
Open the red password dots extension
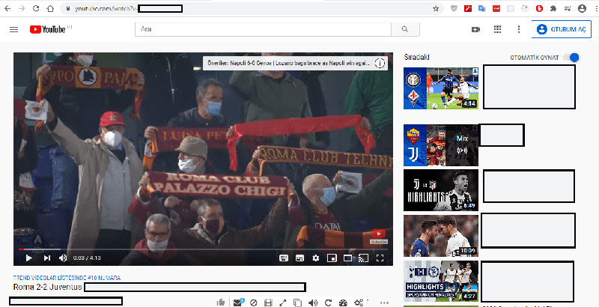496,8
